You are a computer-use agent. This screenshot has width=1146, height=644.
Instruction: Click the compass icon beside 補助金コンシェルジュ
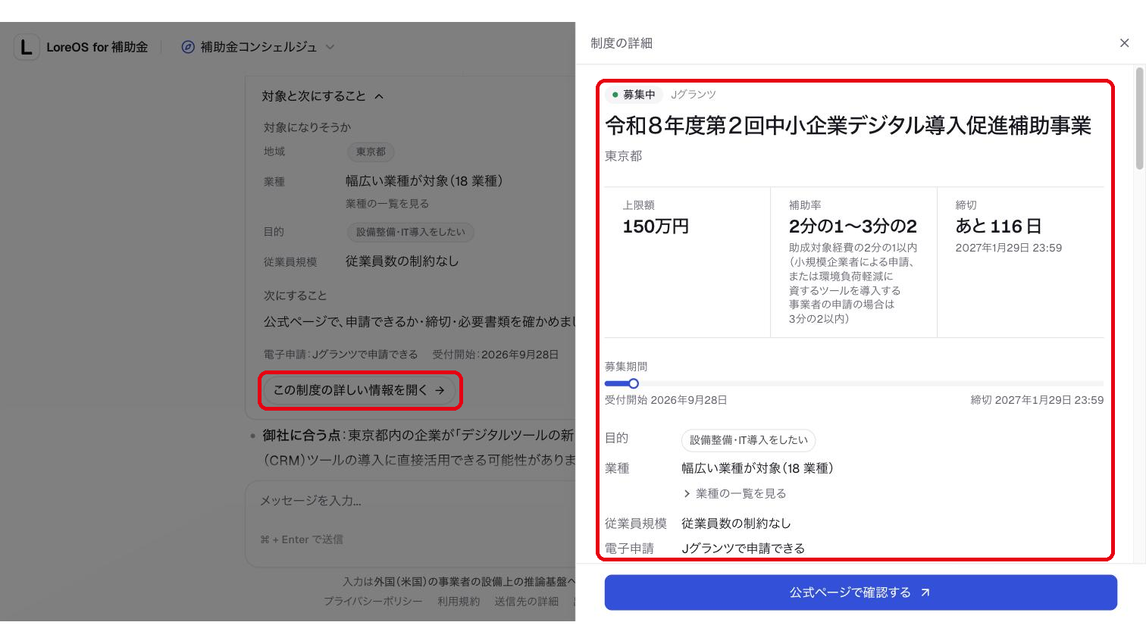(x=188, y=47)
